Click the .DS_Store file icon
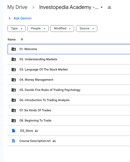Screen dimensions: 130x162 click(14, 131)
